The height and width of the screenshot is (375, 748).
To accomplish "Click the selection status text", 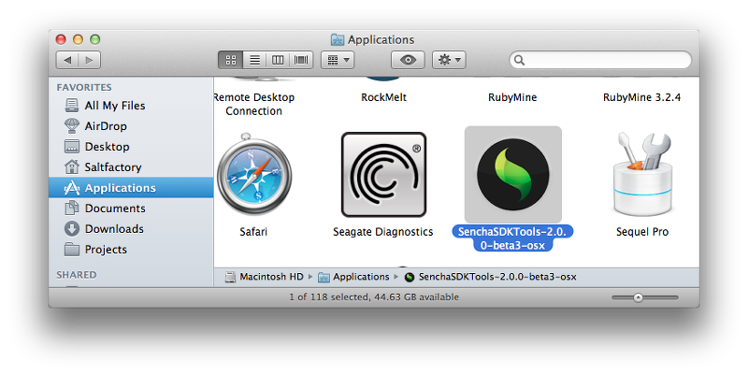I will pyautogui.click(x=373, y=296).
